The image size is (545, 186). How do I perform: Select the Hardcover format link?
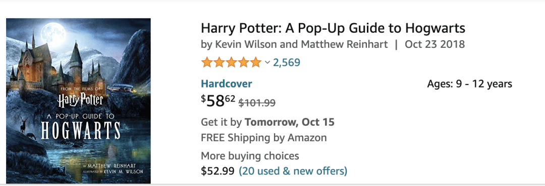click(x=227, y=84)
